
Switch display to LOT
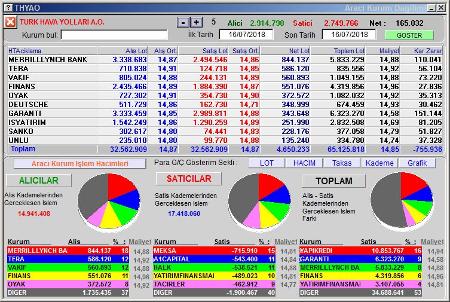(267, 163)
